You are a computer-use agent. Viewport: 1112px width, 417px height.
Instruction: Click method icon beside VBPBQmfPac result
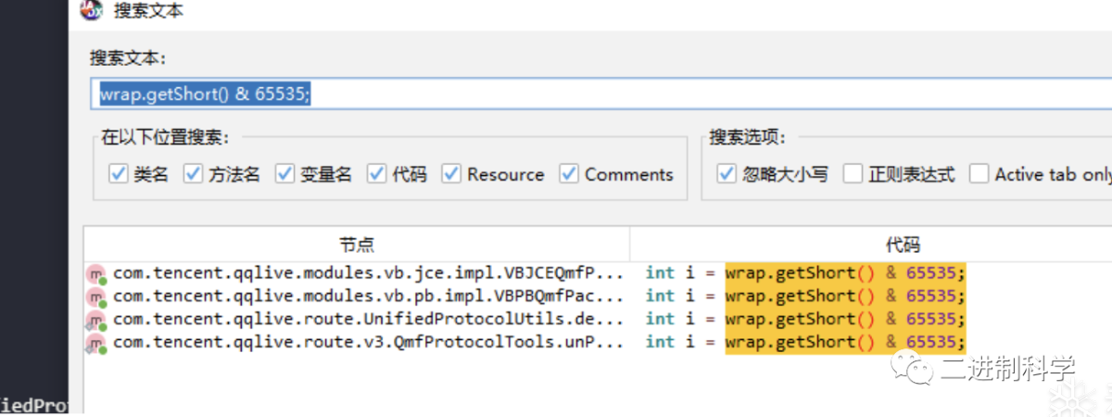[x=96, y=297]
